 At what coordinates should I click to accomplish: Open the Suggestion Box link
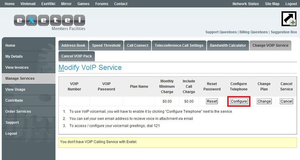(284, 32)
